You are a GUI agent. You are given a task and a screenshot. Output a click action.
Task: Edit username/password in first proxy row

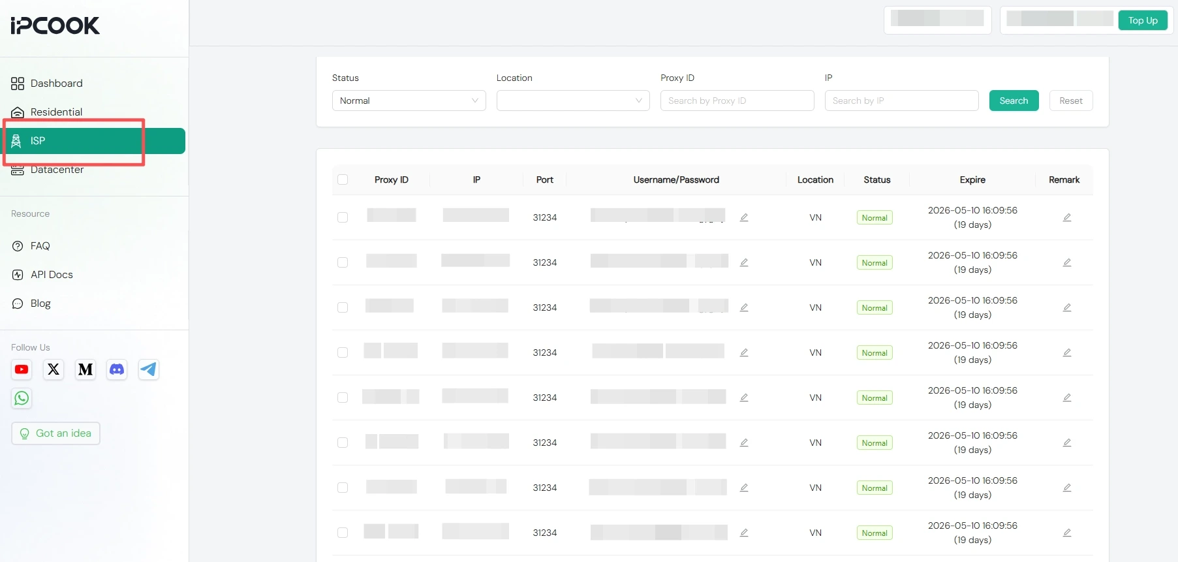(744, 217)
